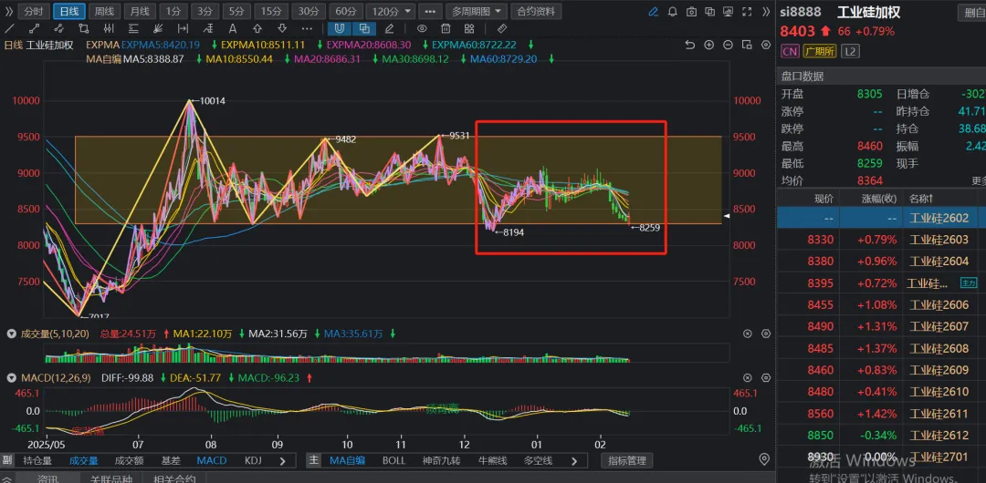Take a chart snapshot with camera icon
This screenshot has width=986, height=483.
[x=691, y=11]
